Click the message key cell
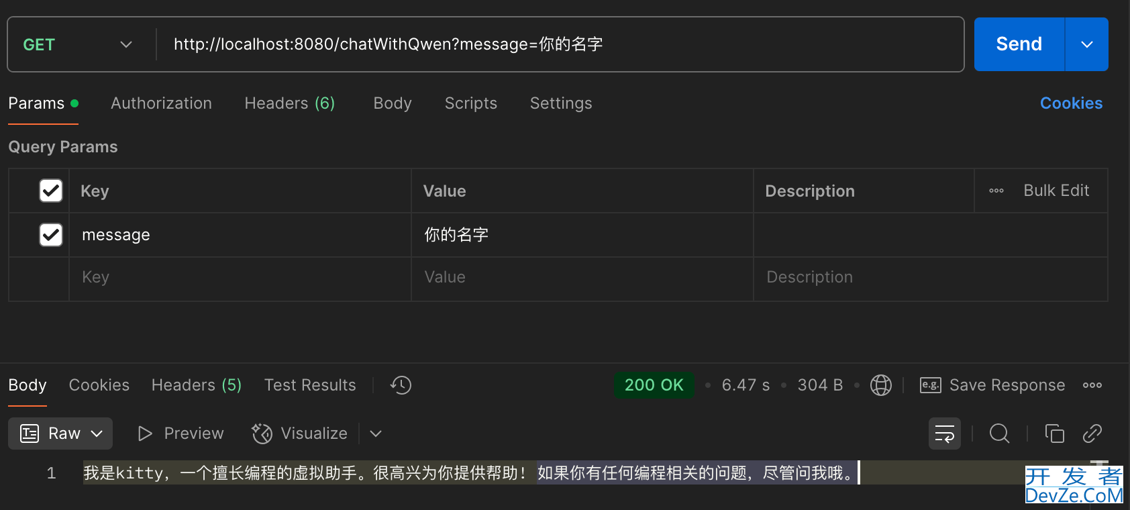 (x=240, y=235)
